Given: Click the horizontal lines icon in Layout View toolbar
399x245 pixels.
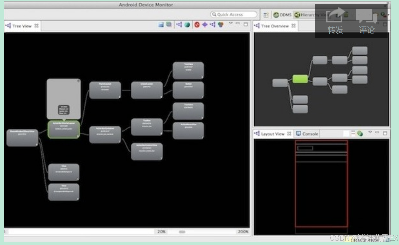Looking at the screenshot, I should pos(353,133).
